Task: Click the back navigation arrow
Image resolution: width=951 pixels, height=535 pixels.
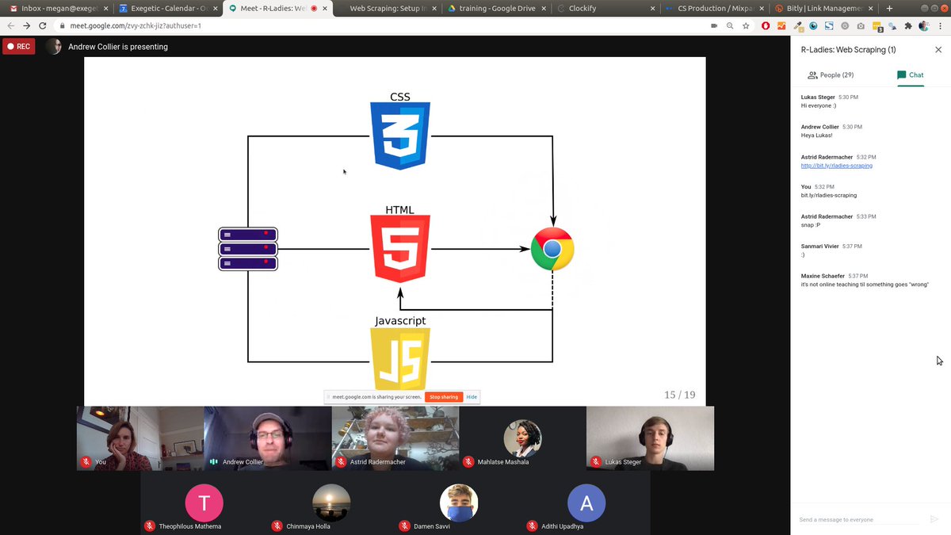Action: [11, 25]
